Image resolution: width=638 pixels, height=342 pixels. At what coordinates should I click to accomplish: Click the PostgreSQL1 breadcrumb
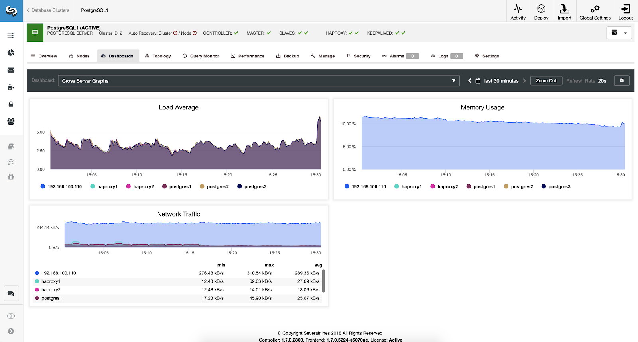(95, 10)
